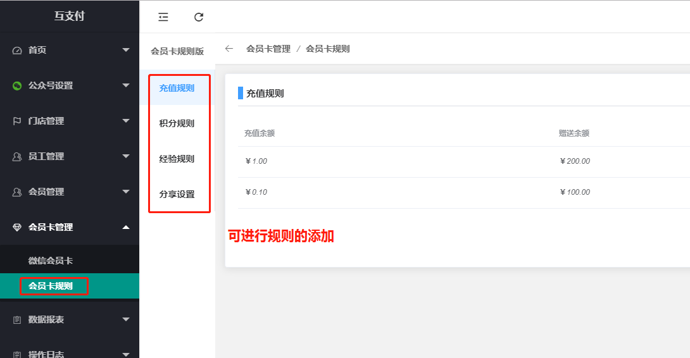Image resolution: width=690 pixels, height=358 pixels.
Task: Click the person icon beside 会员管理
Action: [17, 192]
